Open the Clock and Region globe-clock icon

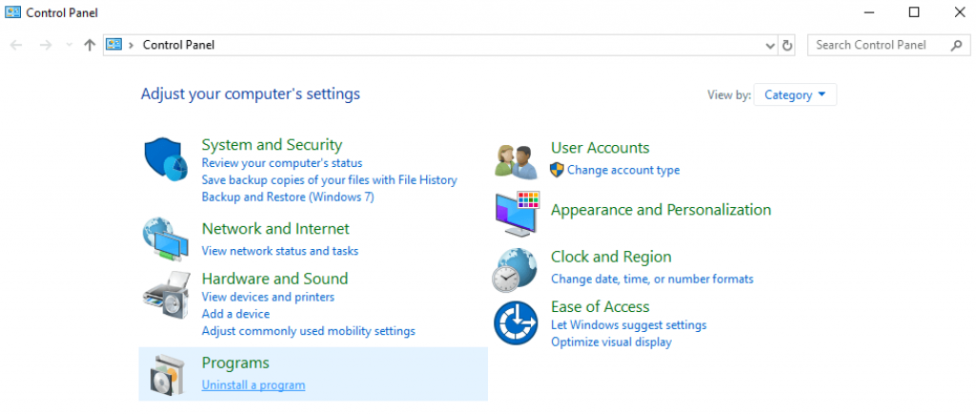point(515,270)
